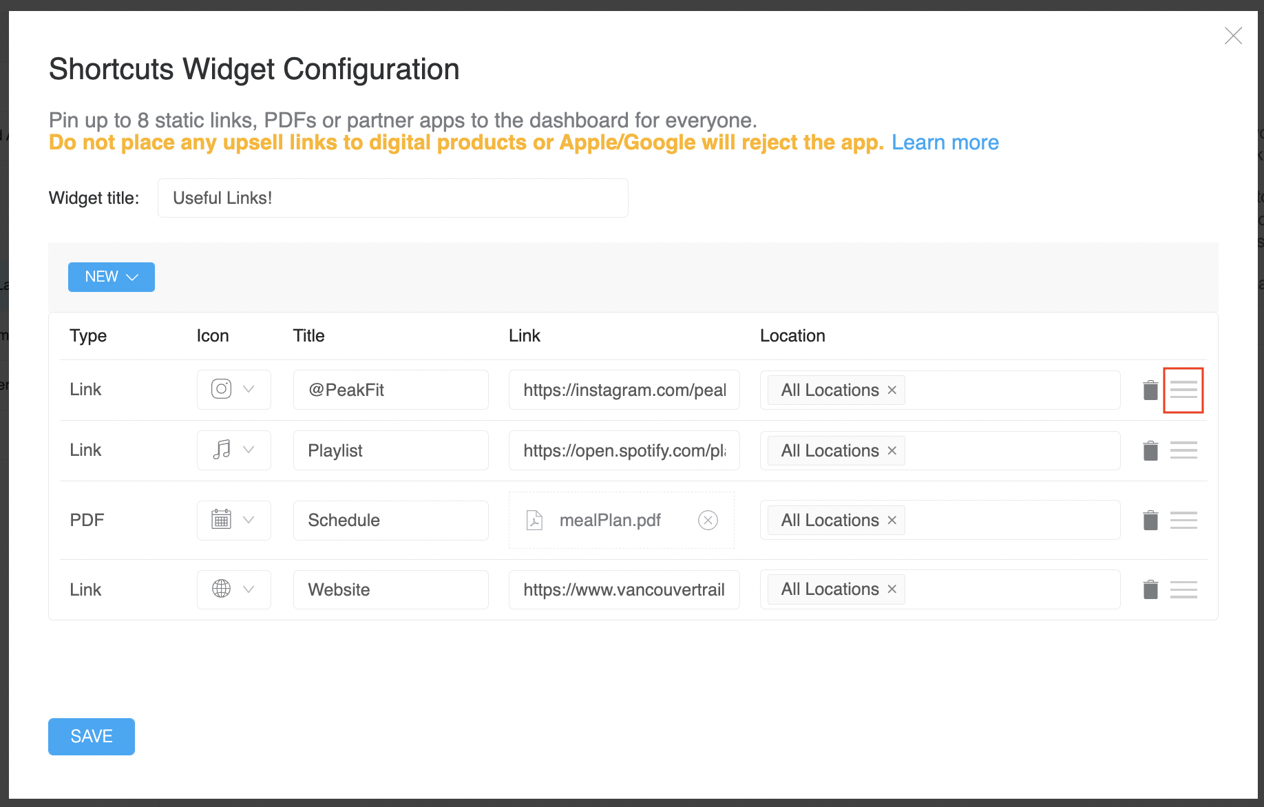
Task: Click the Type column header
Action: tap(88, 336)
